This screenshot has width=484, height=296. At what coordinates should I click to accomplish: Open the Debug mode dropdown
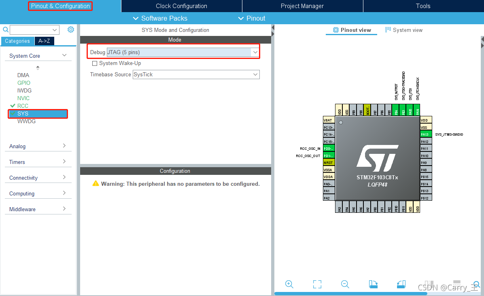pos(255,52)
